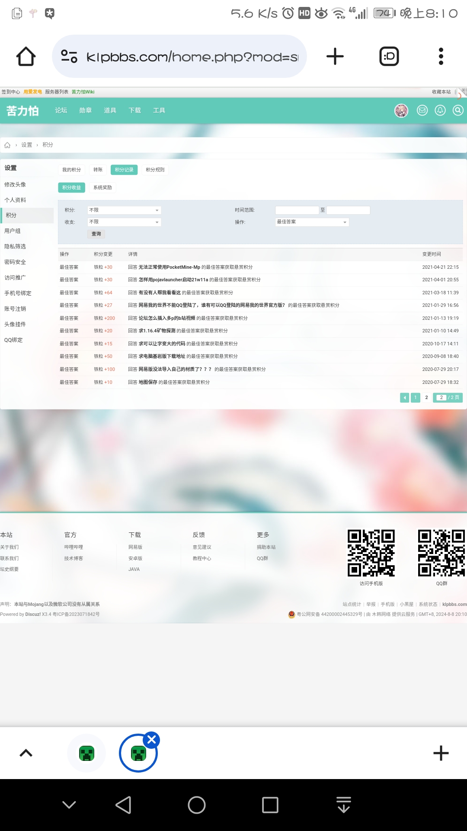Open 苦力怕Wiki link in top bar

pos(83,92)
